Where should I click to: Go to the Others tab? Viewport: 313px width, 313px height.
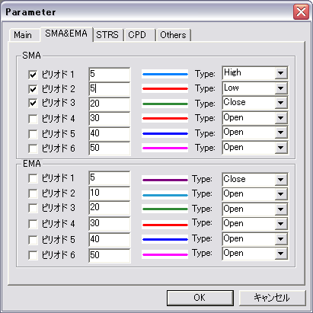click(173, 35)
